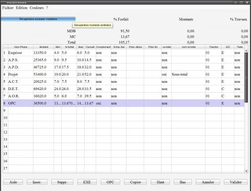
Task: Click the EXE button
Action: pyautogui.click(x=87, y=182)
